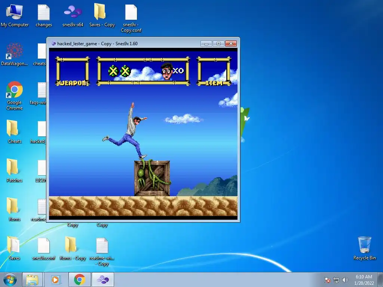Open the Patches folder icon
The width and height of the screenshot is (383, 287).
15,170
